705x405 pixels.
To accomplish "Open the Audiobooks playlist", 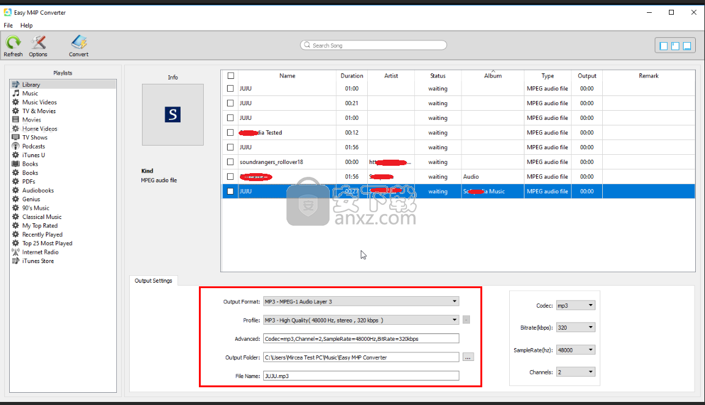I will 38,190.
